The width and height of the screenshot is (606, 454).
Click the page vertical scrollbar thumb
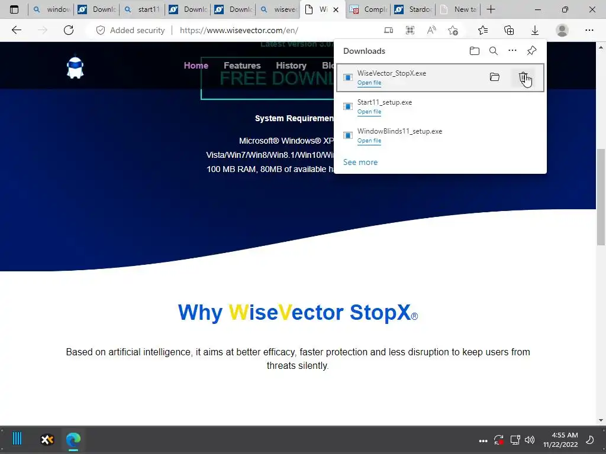point(601,197)
